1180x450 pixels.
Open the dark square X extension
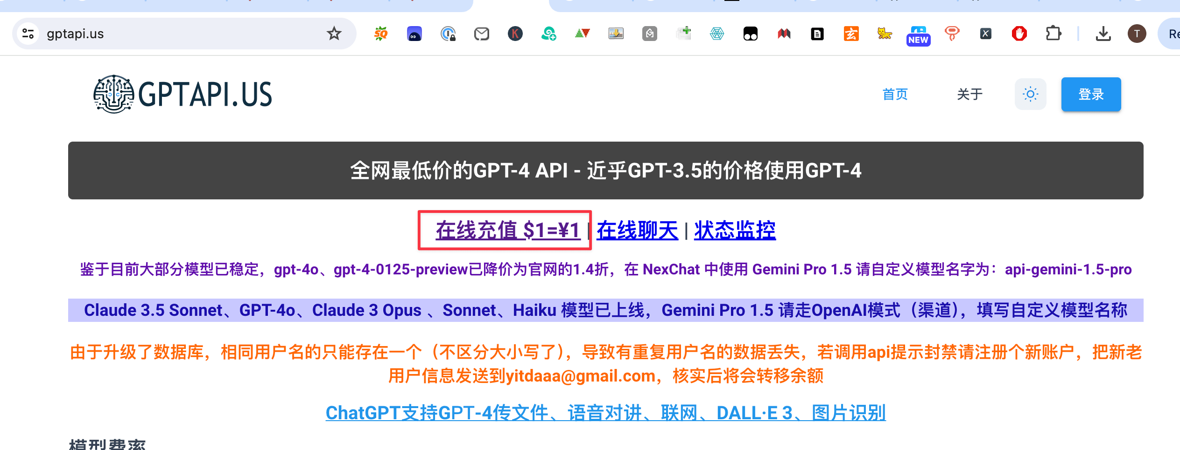(986, 34)
